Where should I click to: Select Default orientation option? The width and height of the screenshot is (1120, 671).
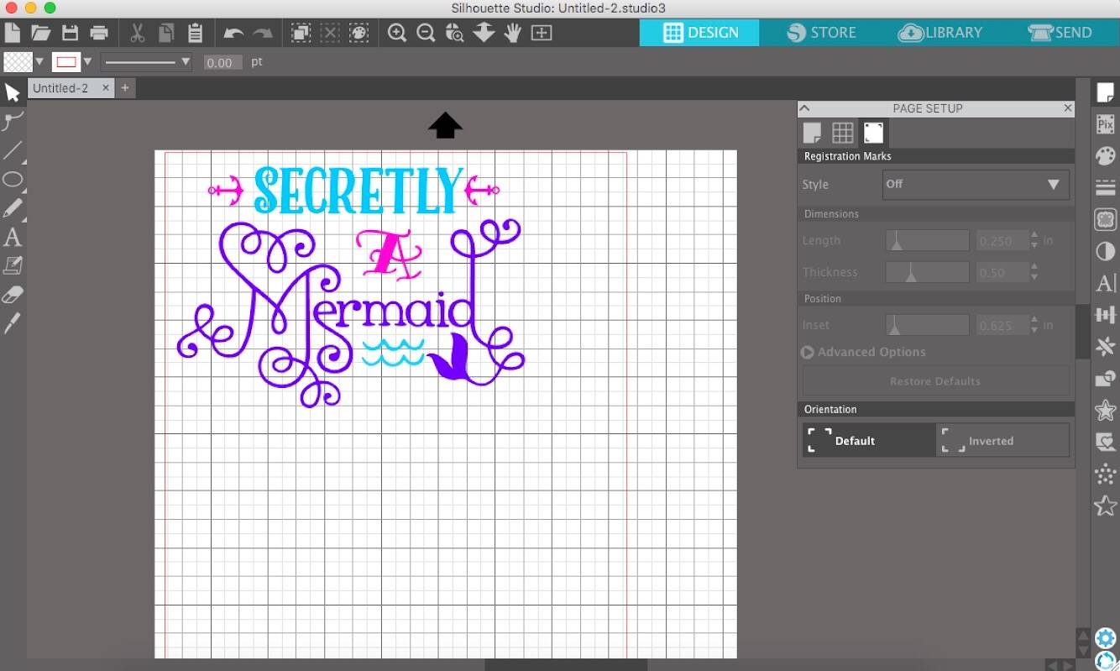tap(869, 440)
